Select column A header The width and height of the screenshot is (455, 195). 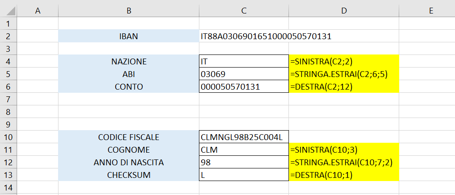coord(37,10)
